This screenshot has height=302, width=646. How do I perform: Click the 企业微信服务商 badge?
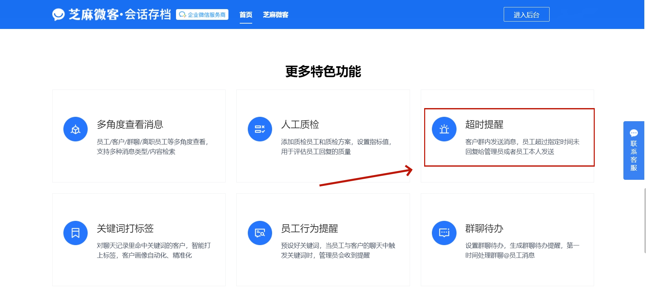tap(202, 14)
